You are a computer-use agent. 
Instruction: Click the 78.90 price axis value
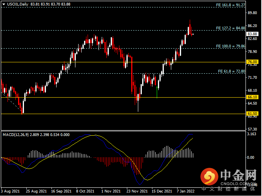252,51
